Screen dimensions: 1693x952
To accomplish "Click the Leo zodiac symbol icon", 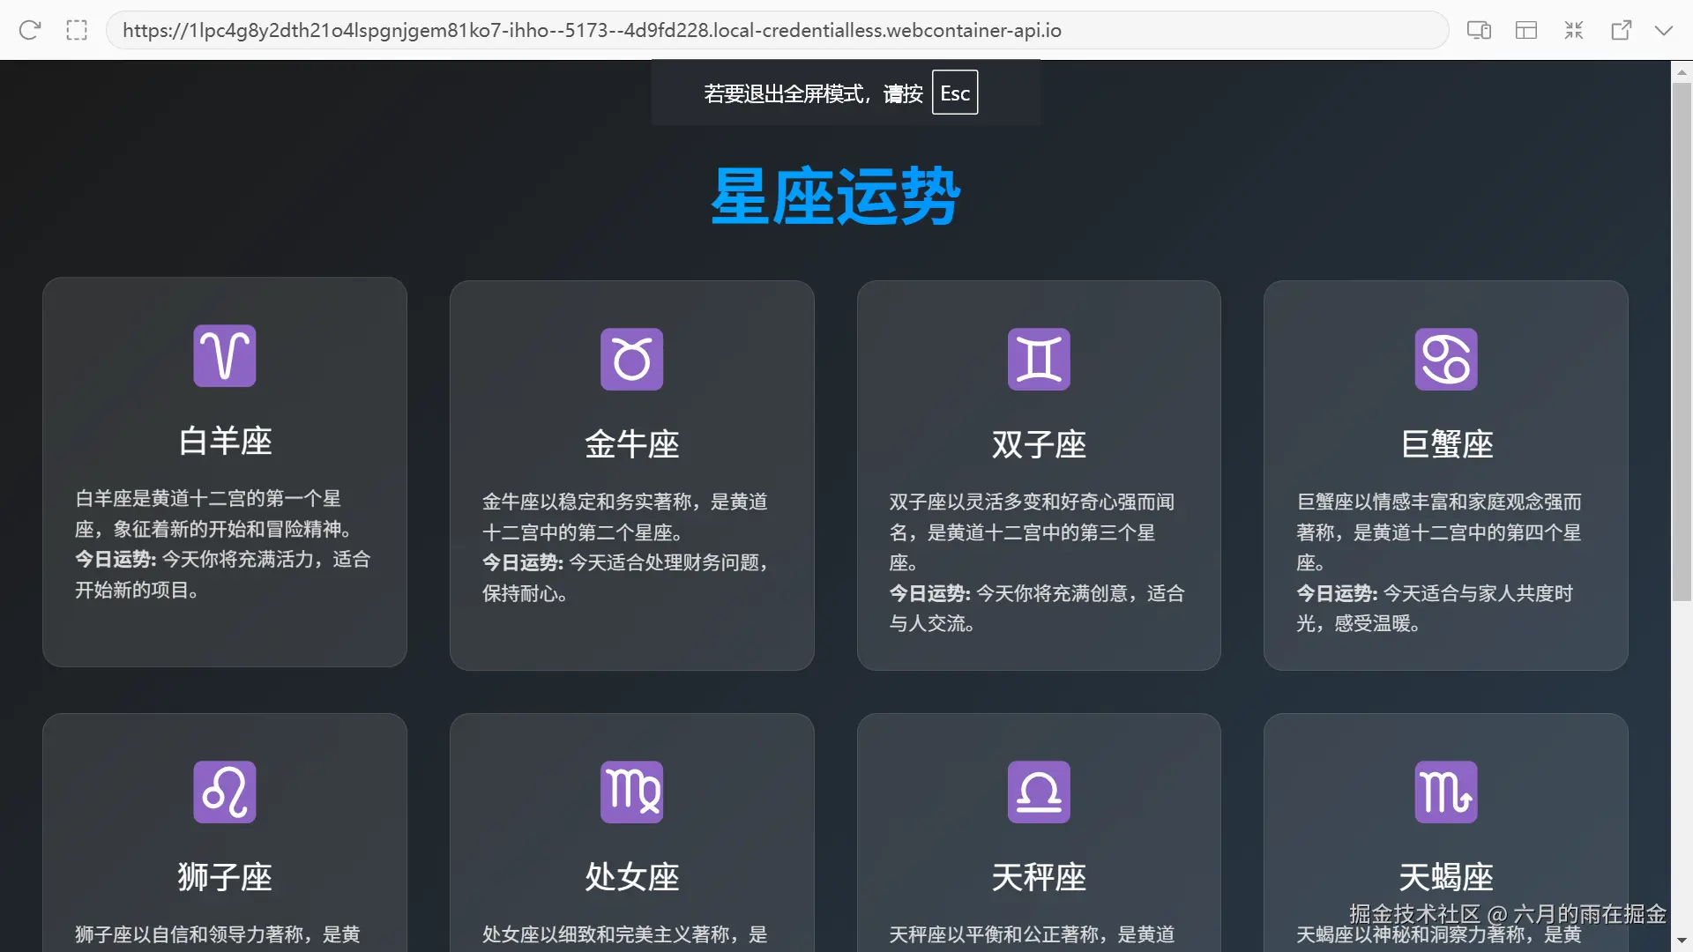I will (225, 792).
